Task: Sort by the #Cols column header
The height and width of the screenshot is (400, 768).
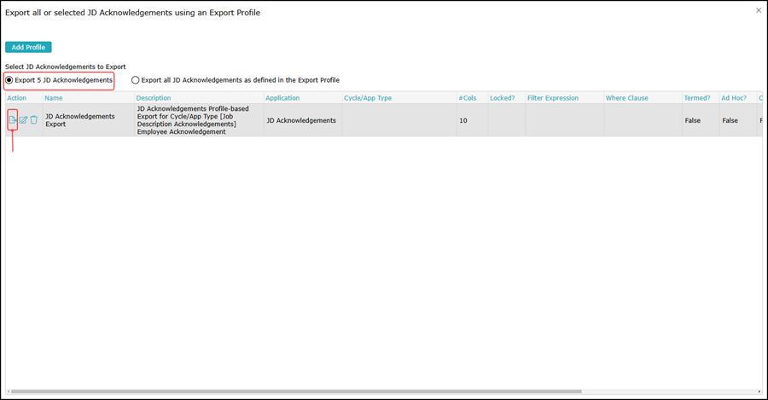Action: click(468, 98)
